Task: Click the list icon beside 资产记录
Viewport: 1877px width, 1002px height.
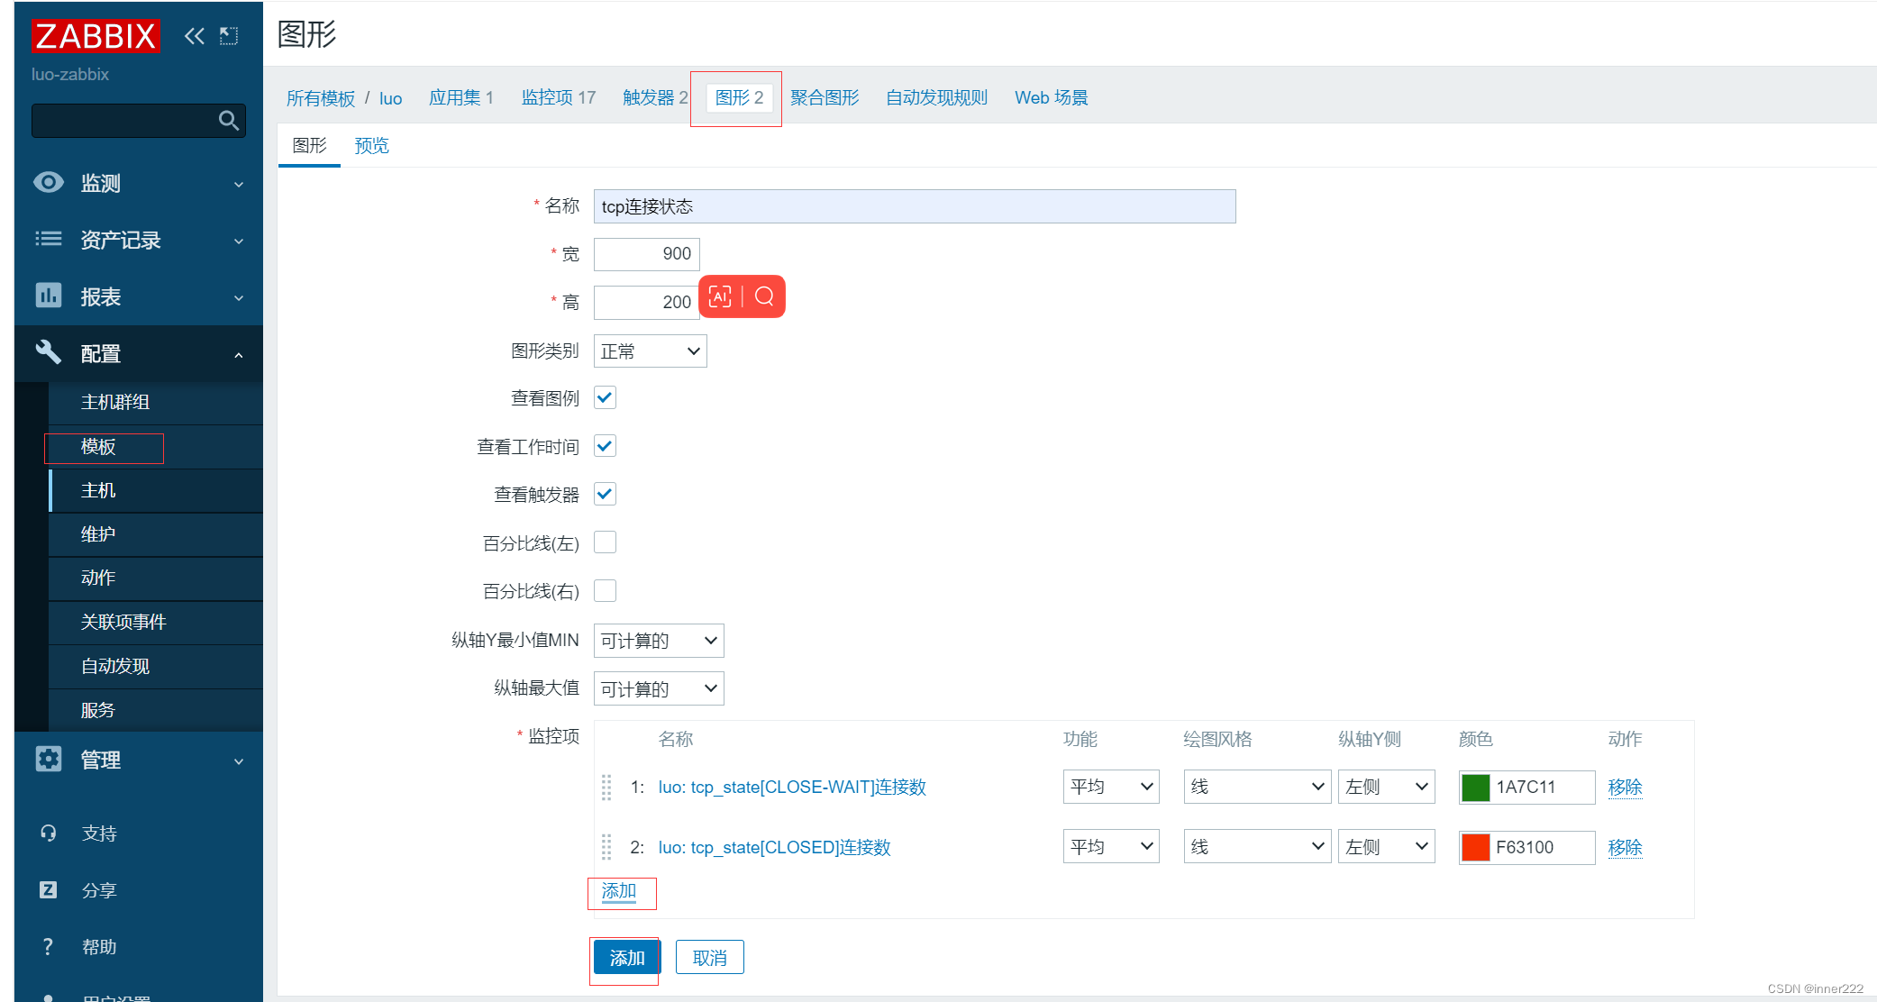Action: click(49, 239)
